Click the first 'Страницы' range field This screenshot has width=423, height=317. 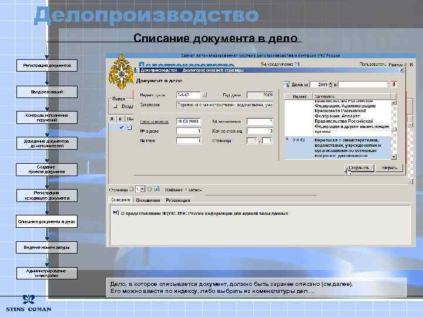coord(252,140)
